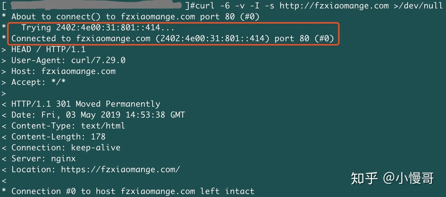Click the URL http://fzxiaomange.com in curl command
The width and height of the screenshot is (446, 197).
pyautogui.click(x=334, y=6)
